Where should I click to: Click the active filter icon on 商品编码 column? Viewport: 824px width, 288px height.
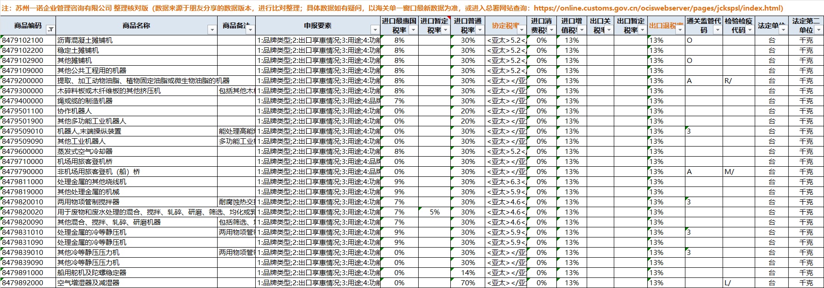[x=50, y=30]
